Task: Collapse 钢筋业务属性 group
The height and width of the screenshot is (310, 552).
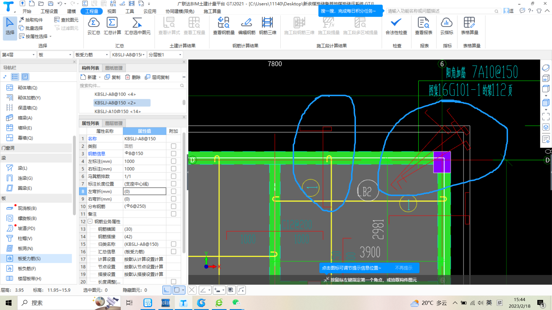Action: point(90,221)
